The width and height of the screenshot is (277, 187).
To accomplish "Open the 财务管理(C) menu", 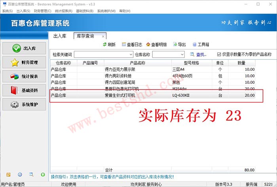I will tap(43, 11).
